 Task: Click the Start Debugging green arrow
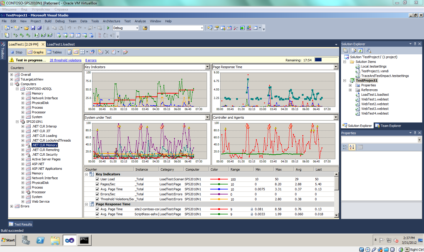pos(108,28)
